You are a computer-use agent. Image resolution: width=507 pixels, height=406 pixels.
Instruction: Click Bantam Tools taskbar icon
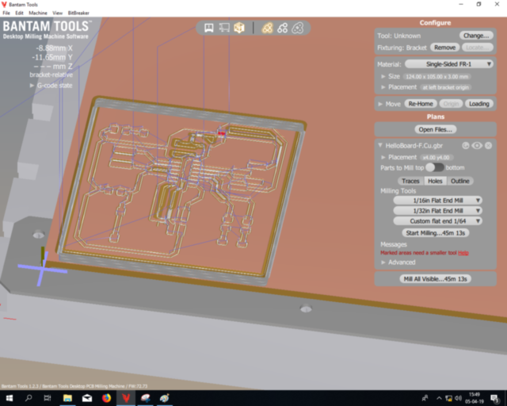pyautogui.click(x=126, y=398)
